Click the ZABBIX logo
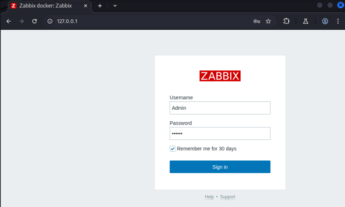This screenshot has width=345, height=207. coord(220,76)
